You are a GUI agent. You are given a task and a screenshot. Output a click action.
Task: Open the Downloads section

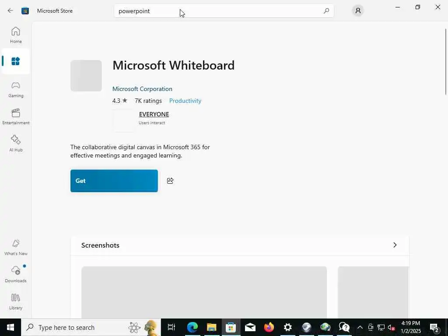coord(16,275)
